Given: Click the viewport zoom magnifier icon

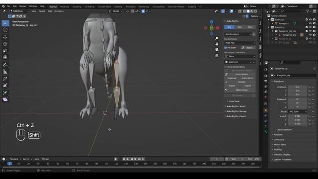Looking at the screenshot, I should [217, 38].
